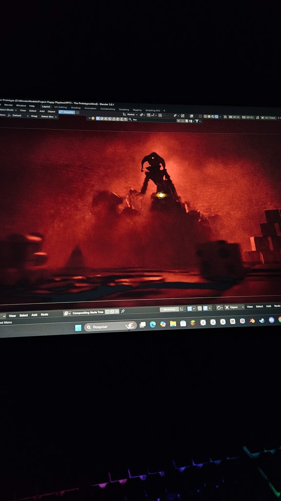
Task: Open the viewport Select menu
Action: pos(33,111)
